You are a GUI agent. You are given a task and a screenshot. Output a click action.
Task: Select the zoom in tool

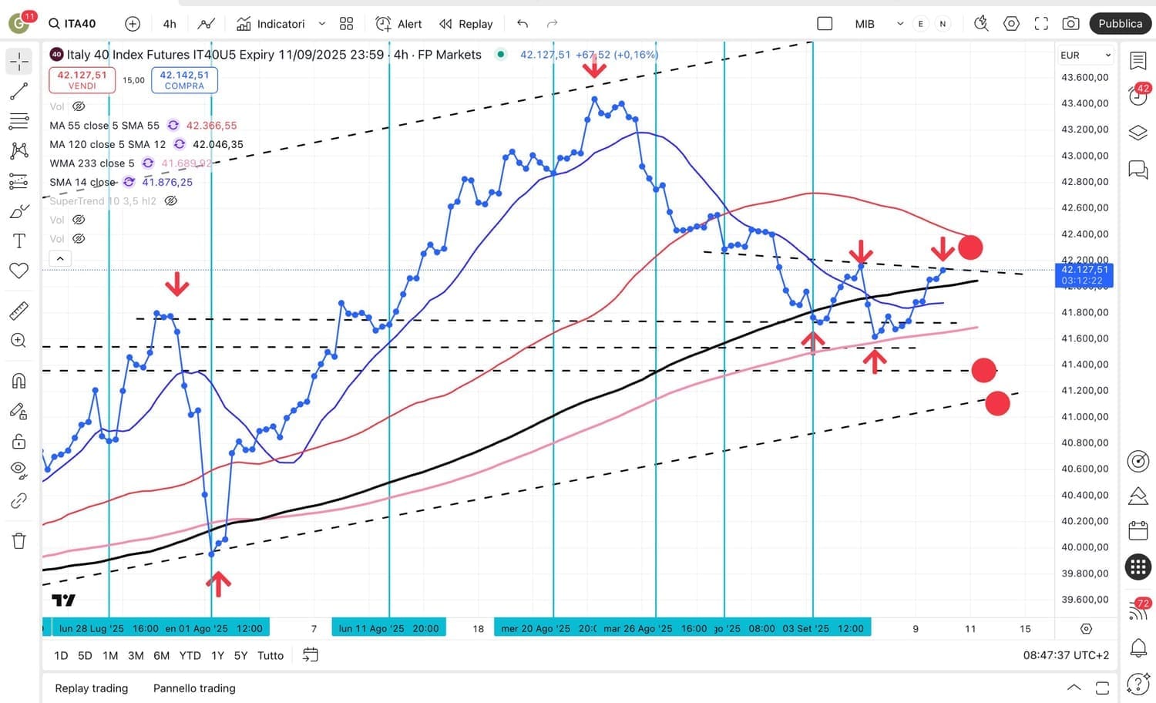point(19,341)
